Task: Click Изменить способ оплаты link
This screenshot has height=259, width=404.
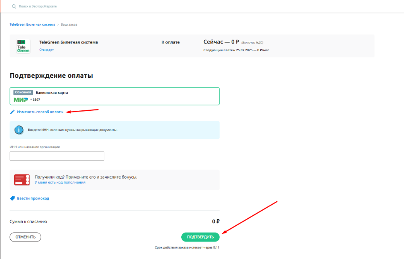Action: tap(40, 112)
